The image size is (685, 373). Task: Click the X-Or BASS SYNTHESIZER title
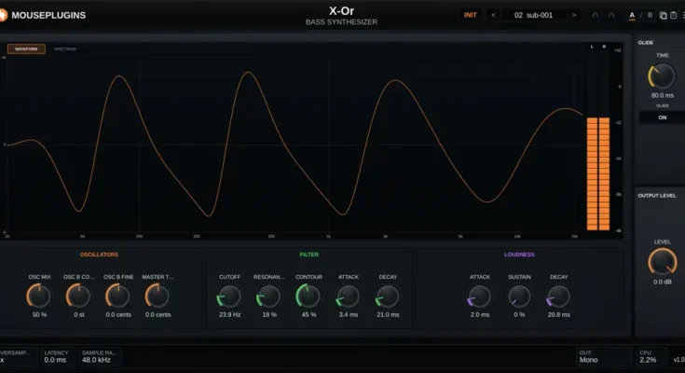click(342, 16)
